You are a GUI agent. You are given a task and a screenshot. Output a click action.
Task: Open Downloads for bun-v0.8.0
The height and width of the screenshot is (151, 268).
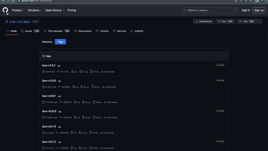click(110, 117)
